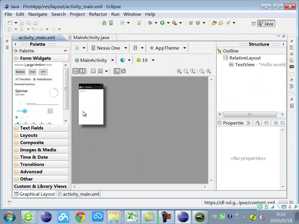The image size is (299, 224).
Task: Open the Android SDK Manager icon
Action: click(104, 23)
